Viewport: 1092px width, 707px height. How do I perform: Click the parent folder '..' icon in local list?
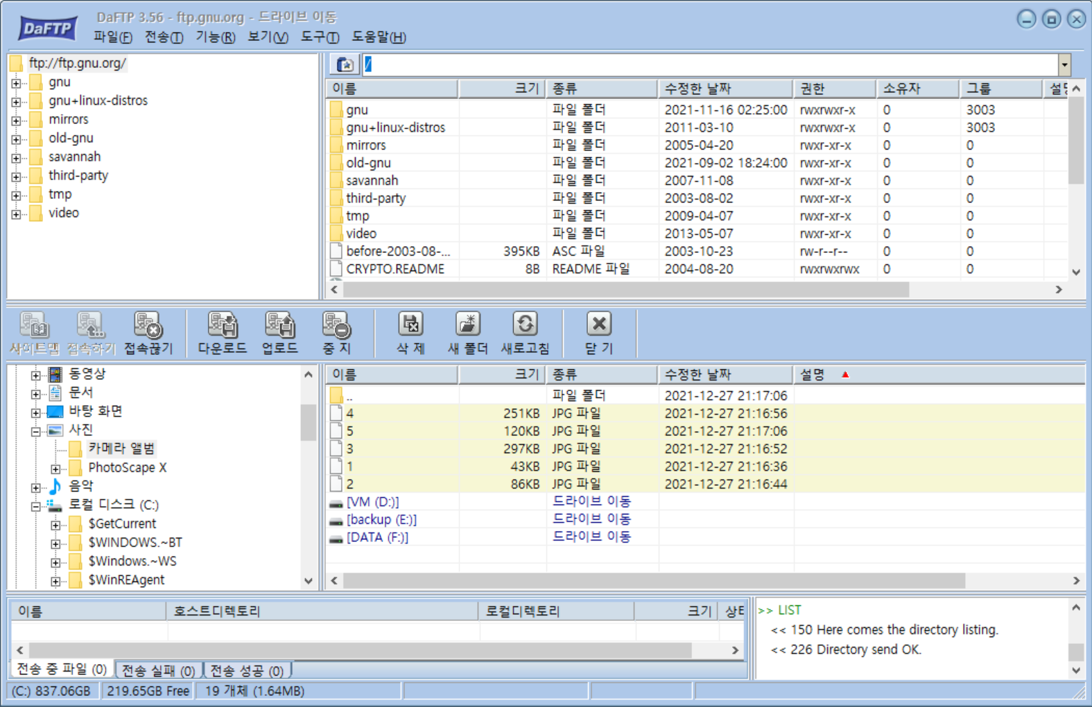coord(336,396)
